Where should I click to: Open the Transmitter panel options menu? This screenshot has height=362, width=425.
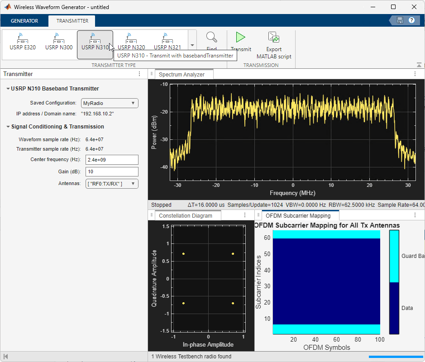coord(139,74)
